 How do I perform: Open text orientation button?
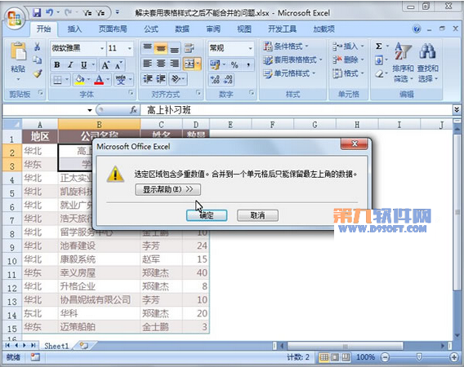coord(176,79)
